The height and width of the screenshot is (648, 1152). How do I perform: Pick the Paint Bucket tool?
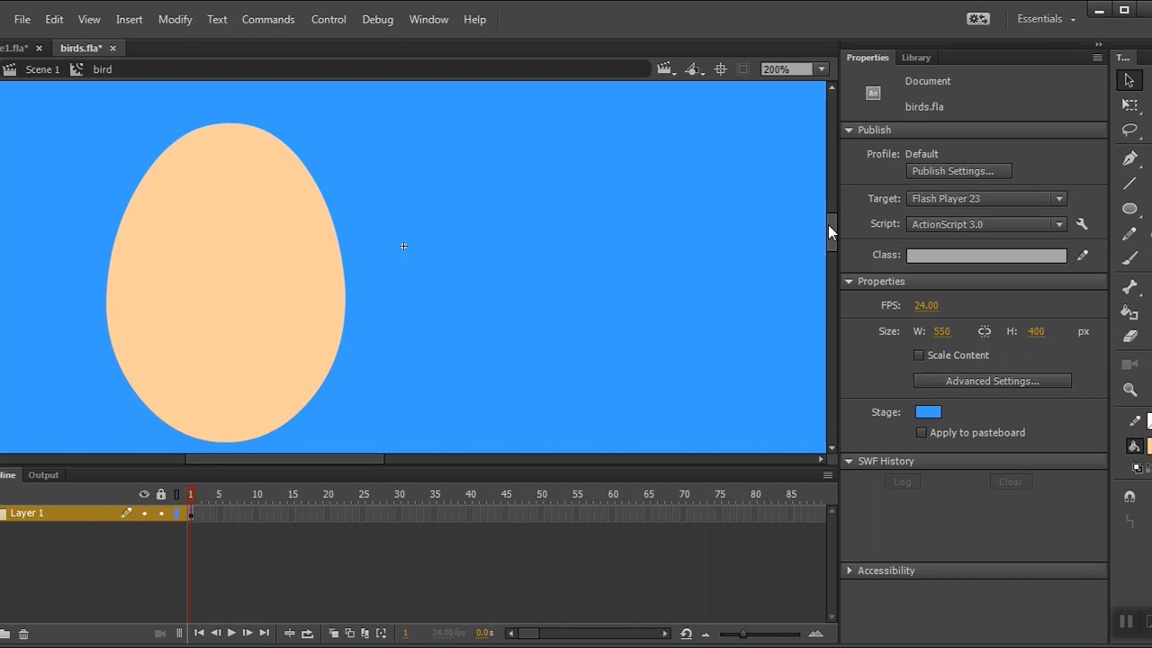(1129, 312)
